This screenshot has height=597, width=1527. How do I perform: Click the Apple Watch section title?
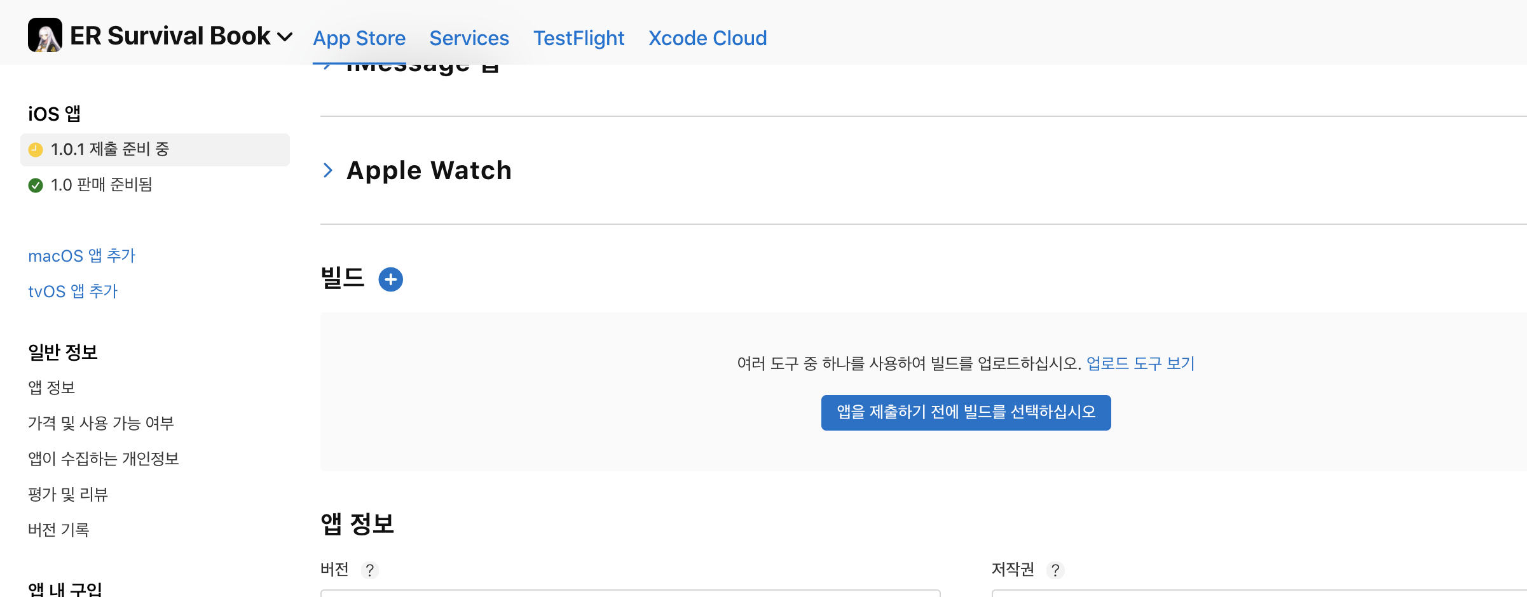pos(429,170)
